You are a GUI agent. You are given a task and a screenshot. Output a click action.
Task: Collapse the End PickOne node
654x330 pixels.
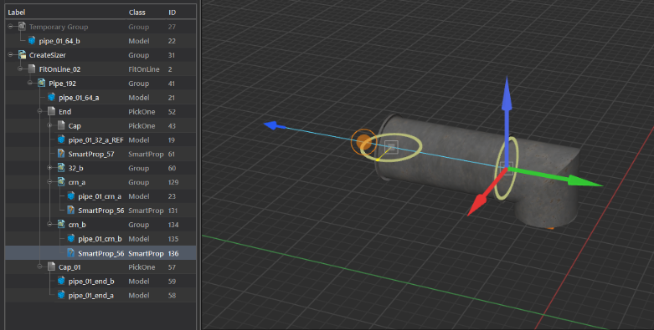tap(39, 111)
